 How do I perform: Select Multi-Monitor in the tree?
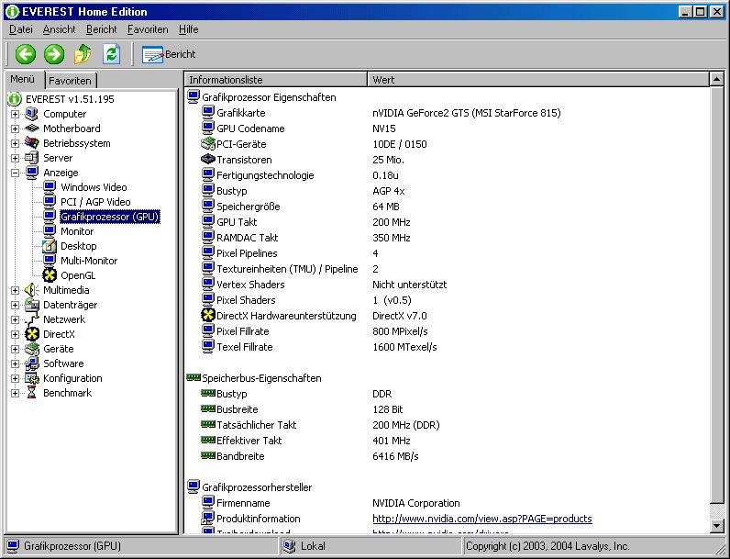(89, 261)
